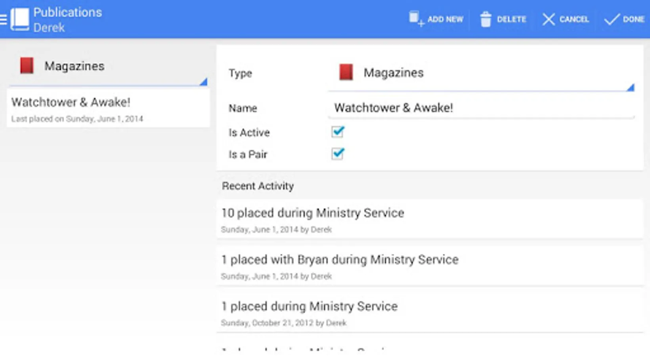This screenshot has width=650, height=357.
Task: Open the October 21, 2012 placement activity
Action: point(430,313)
